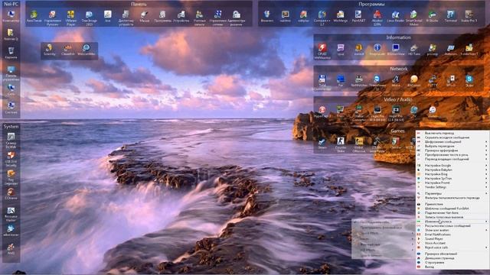This screenshot has height=275, width=490.
Task: Choose Приветствие menu entry
Action: click(452, 204)
